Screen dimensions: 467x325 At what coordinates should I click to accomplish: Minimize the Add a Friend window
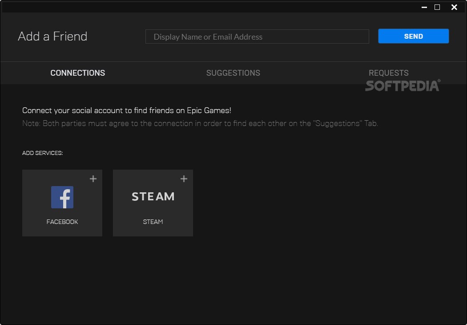[x=424, y=7]
